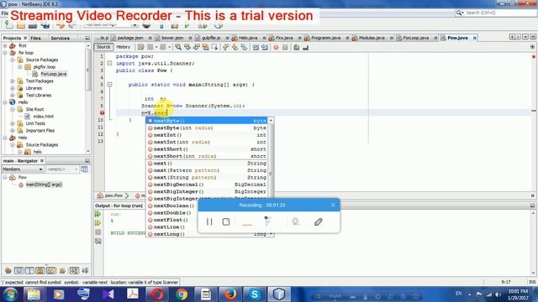Image resolution: width=538 pixels, height=302 pixels.
Task: Collapse main method fold marker at line 5
Action: pyautogui.click(x=109, y=85)
